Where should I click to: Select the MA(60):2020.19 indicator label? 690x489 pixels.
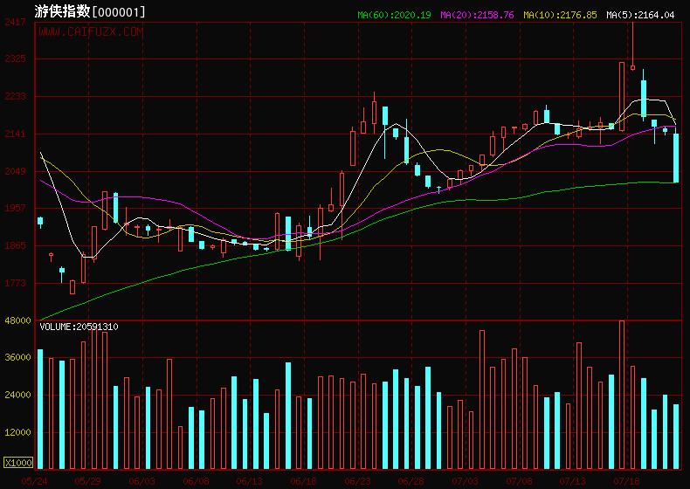point(394,15)
